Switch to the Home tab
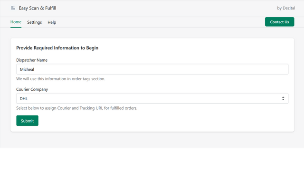Screen dimensions: 304x171 point(16,22)
